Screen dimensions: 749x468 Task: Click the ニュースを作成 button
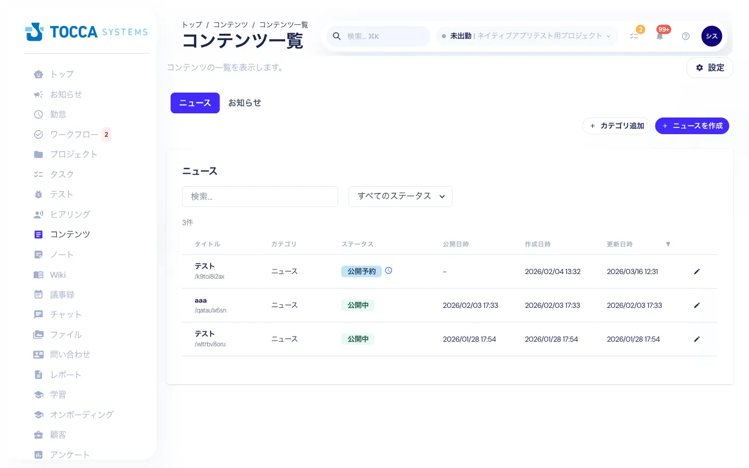(692, 126)
